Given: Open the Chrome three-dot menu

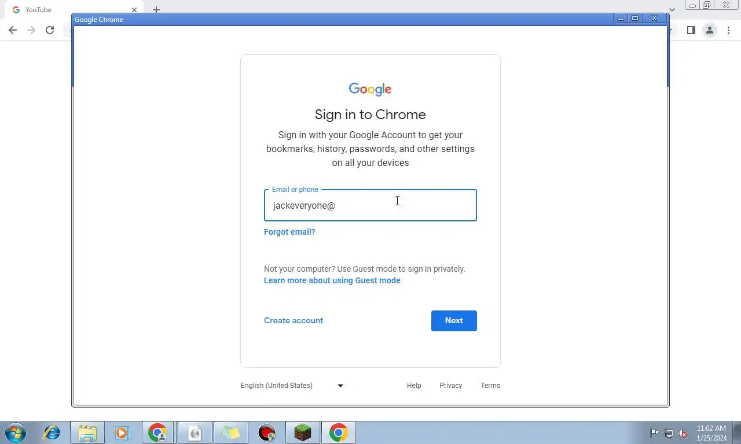Looking at the screenshot, I should pos(728,30).
